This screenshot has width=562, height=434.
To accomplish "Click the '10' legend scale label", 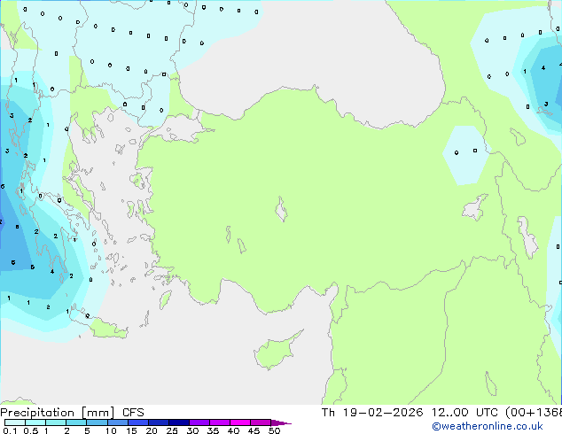I will tap(111, 430).
